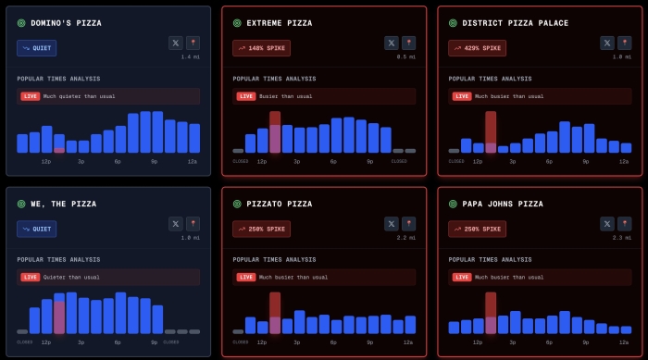The height and width of the screenshot is (360, 648).
Task: Open map pin for District Pizza Palace
Action: [625, 43]
